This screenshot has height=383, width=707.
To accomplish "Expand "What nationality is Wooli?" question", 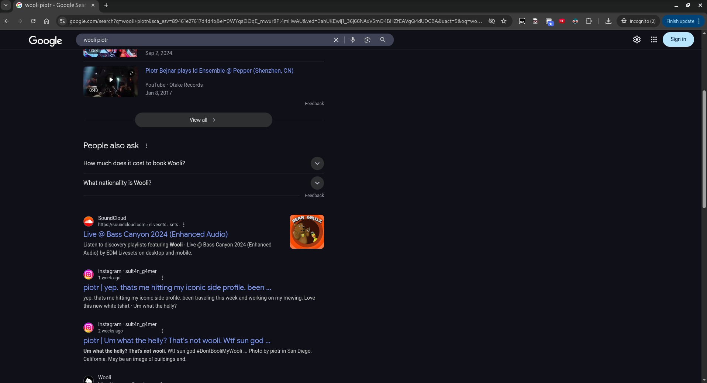I will [x=317, y=183].
